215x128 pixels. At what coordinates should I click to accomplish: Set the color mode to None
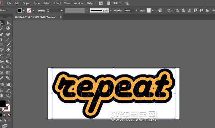tap(9, 115)
